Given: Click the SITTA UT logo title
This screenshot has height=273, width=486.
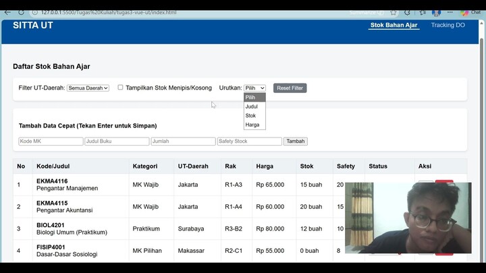Looking at the screenshot, I should pos(33,26).
